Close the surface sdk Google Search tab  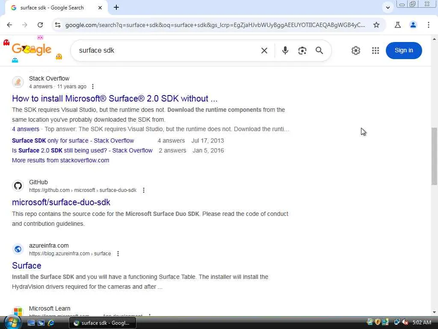(100, 8)
